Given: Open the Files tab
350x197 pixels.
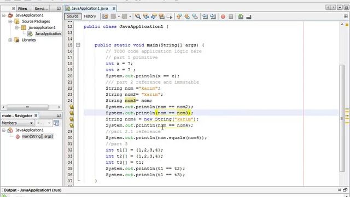Looking at the screenshot, I should [22, 9].
